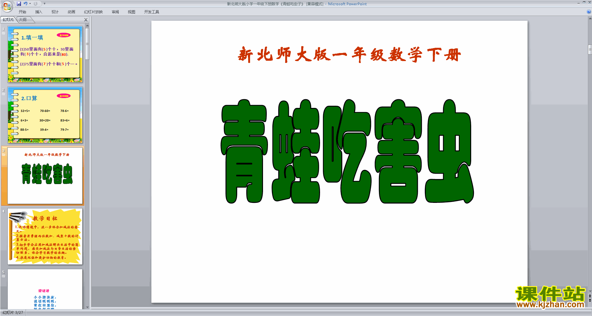The width and height of the screenshot is (592, 316).
Task: Save the presentation with the floppy disk icon
Action: pos(19,4)
